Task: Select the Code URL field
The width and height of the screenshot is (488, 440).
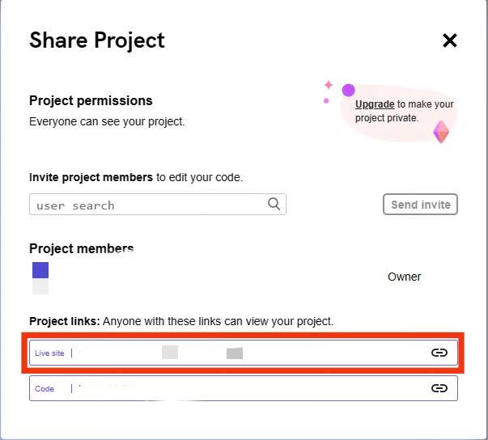Action: click(243, 388)
